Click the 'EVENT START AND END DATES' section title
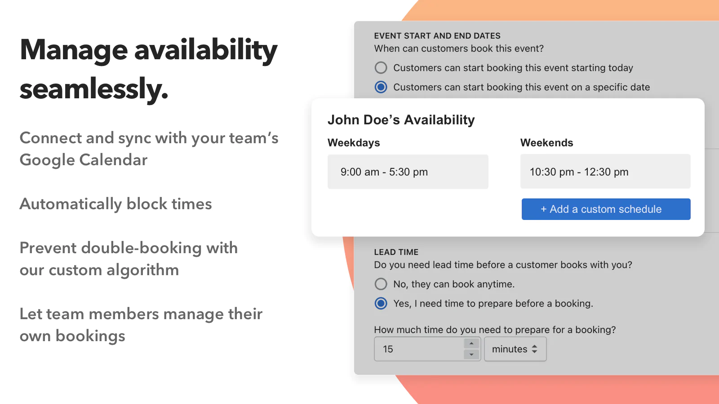This screenshot has width=719, height=404. 437,36
